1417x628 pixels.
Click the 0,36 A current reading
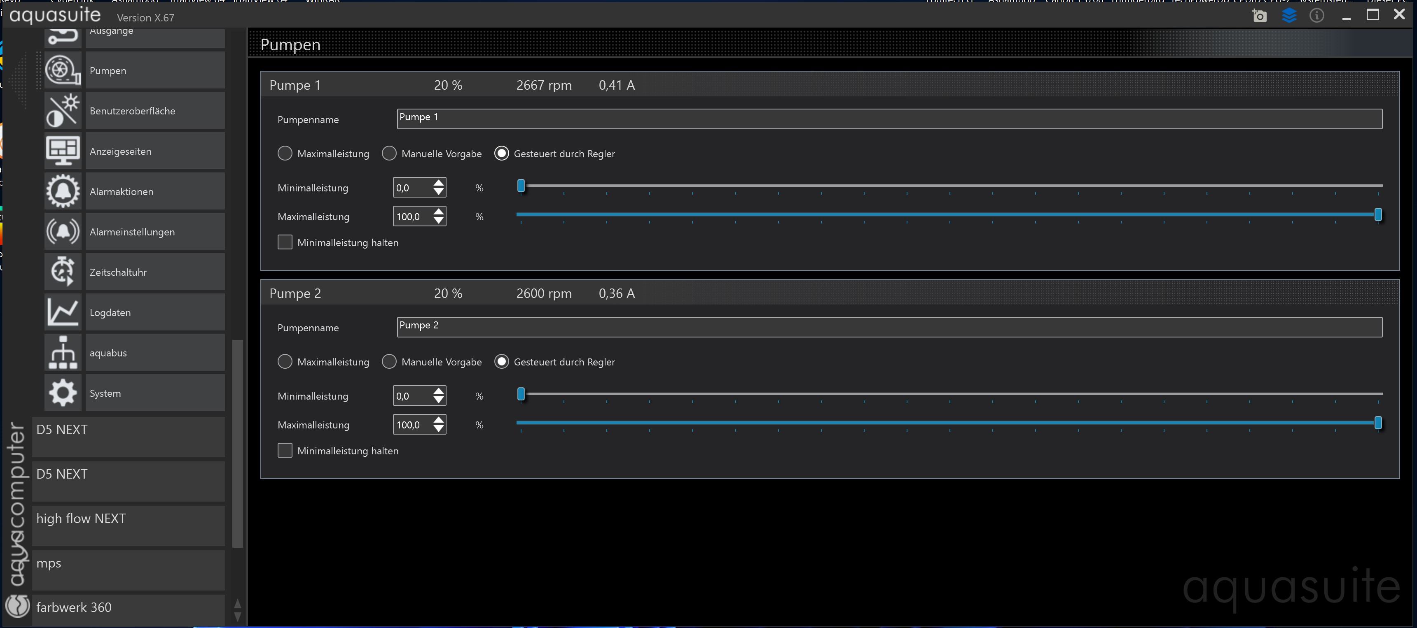tap(617, 293)
